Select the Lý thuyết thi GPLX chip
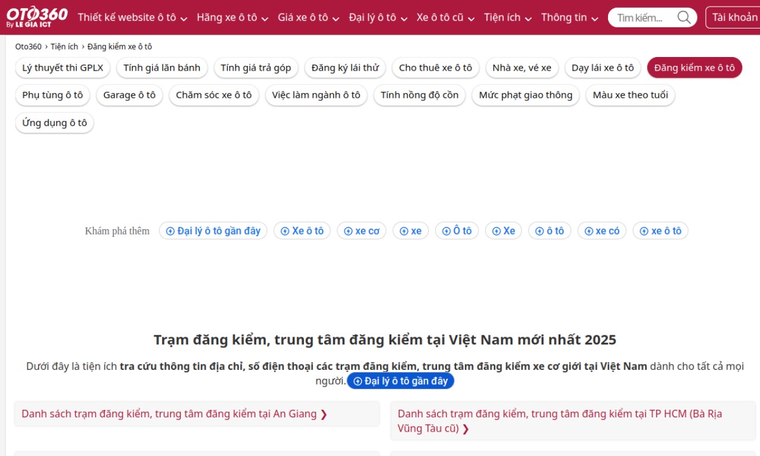 coord(63,68)
